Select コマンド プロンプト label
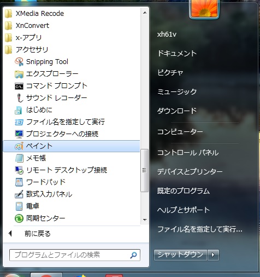Viewport: 260px width, 277px height. tap(57, 86)
